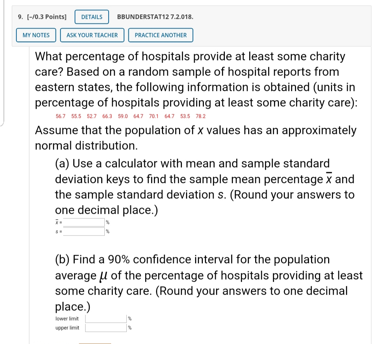Click the percent label beside upper limit
The width and height of the screenshot is (377, 344).
coord(130,328)
